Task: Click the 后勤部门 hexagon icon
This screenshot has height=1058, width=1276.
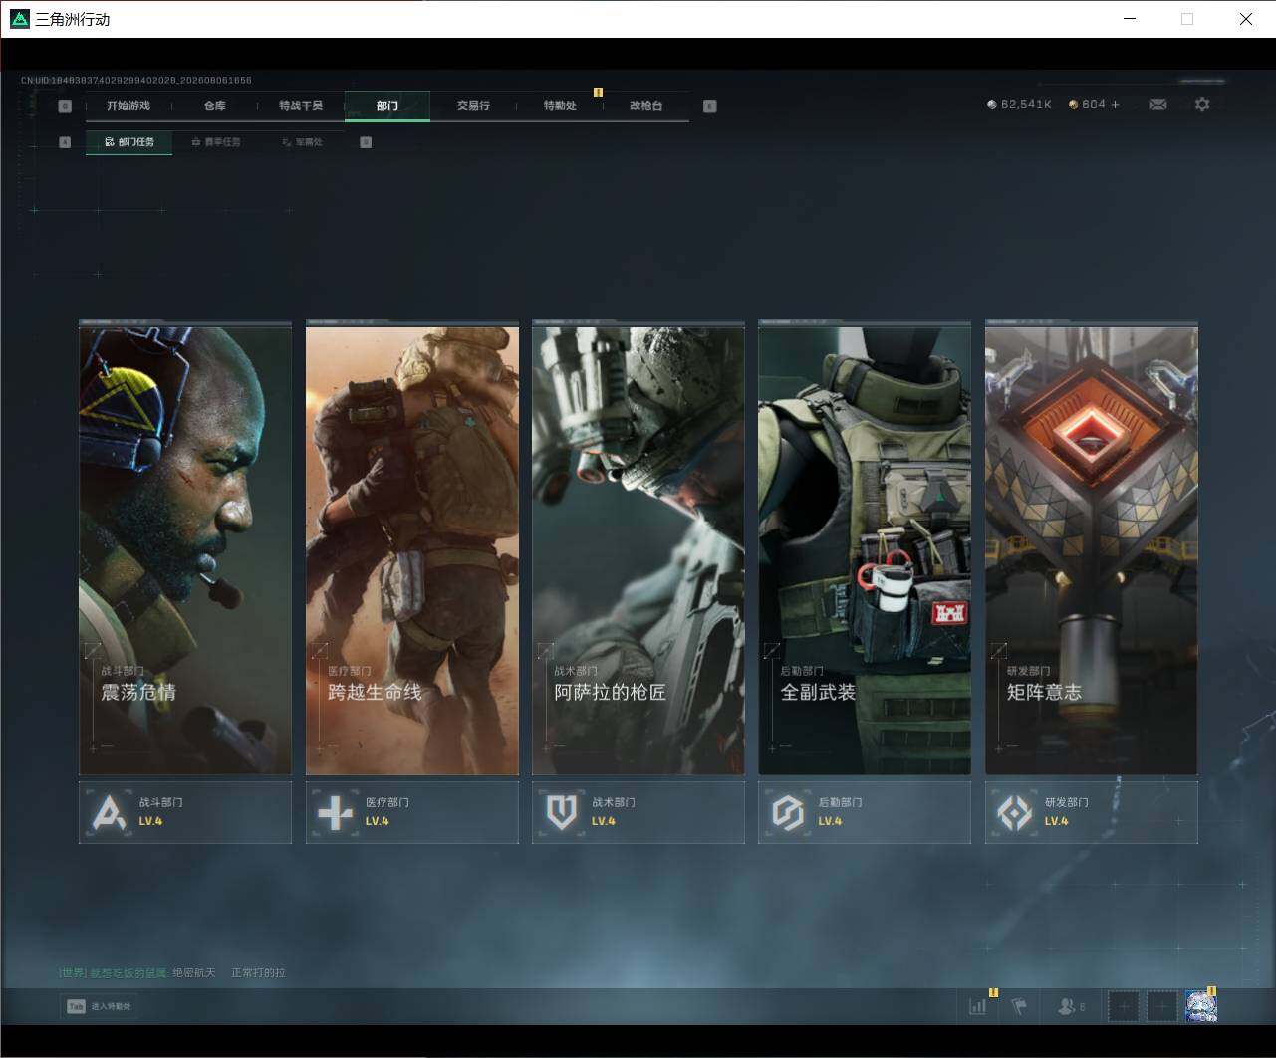Action: point(788,812)
